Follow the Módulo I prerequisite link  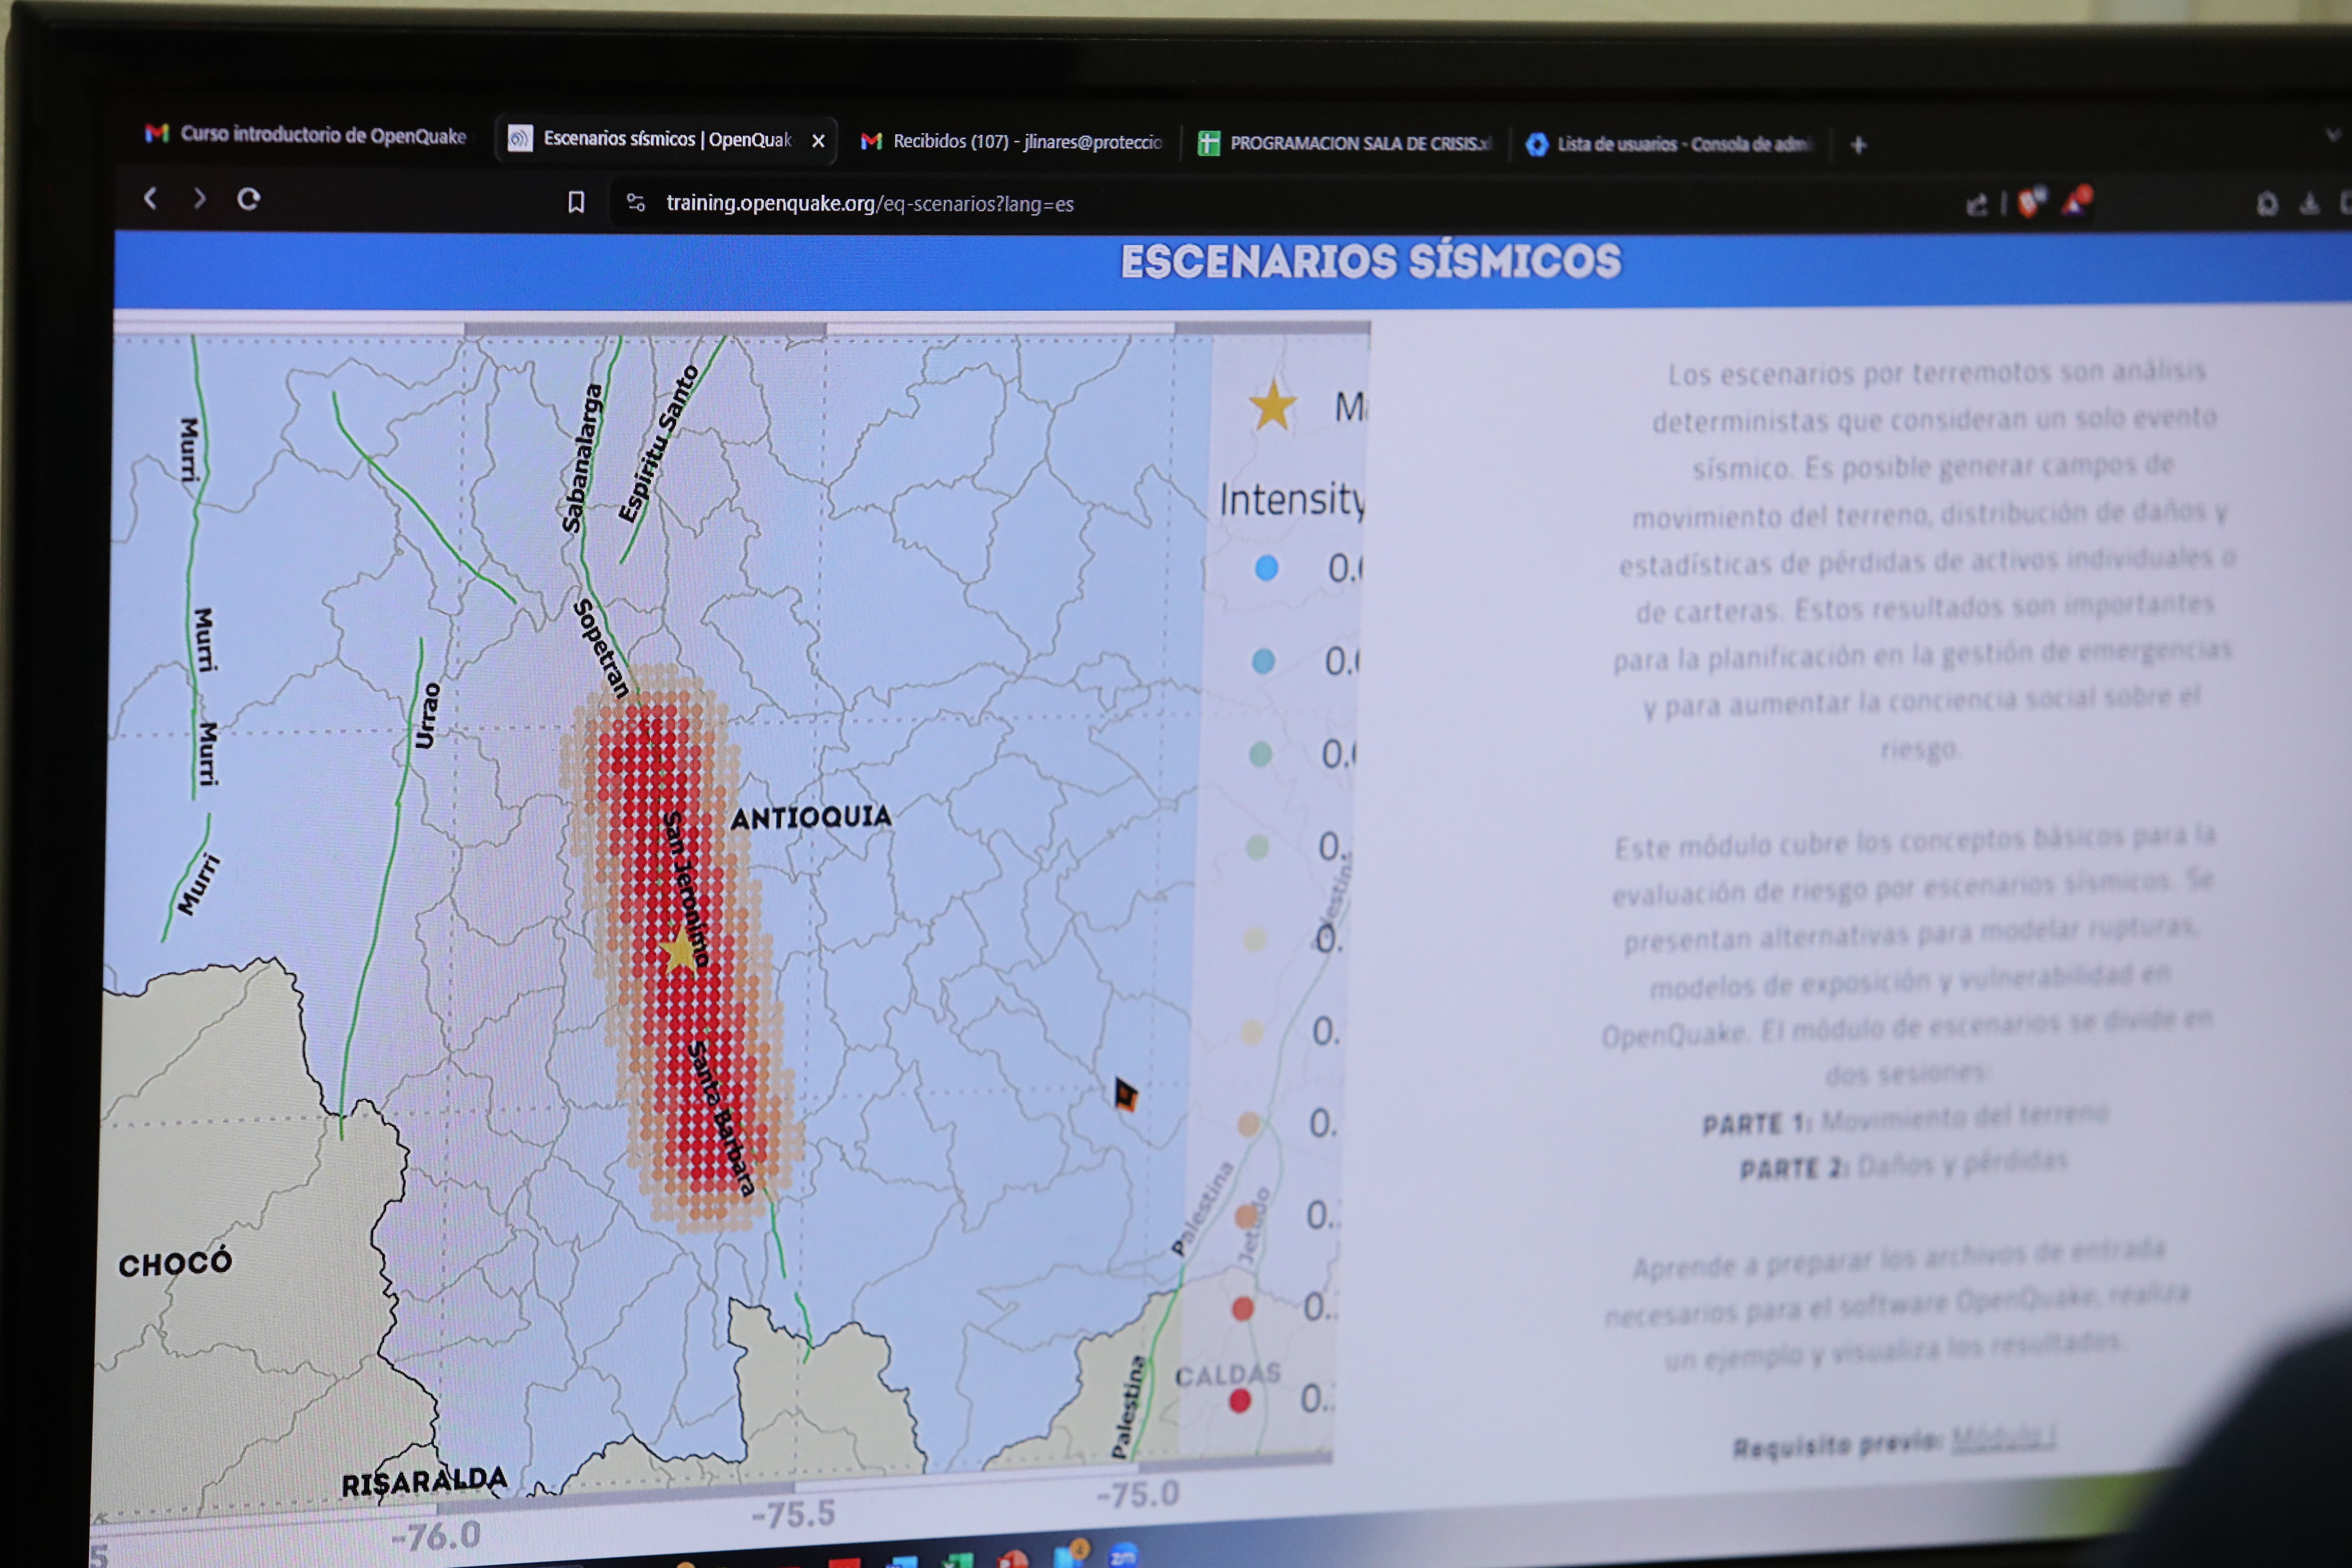tap(2003, 1437)
